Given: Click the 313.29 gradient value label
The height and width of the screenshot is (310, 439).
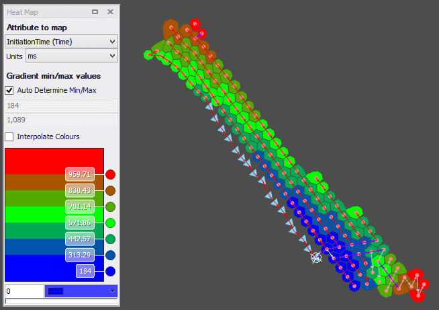Looking at the screenshot, I should tap(80, 256).
